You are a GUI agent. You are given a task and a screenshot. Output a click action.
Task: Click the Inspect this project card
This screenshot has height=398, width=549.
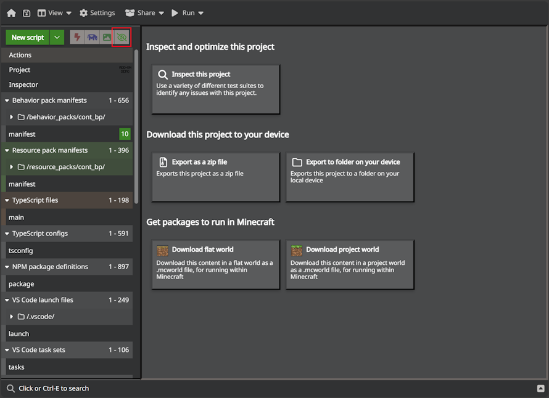215,89
